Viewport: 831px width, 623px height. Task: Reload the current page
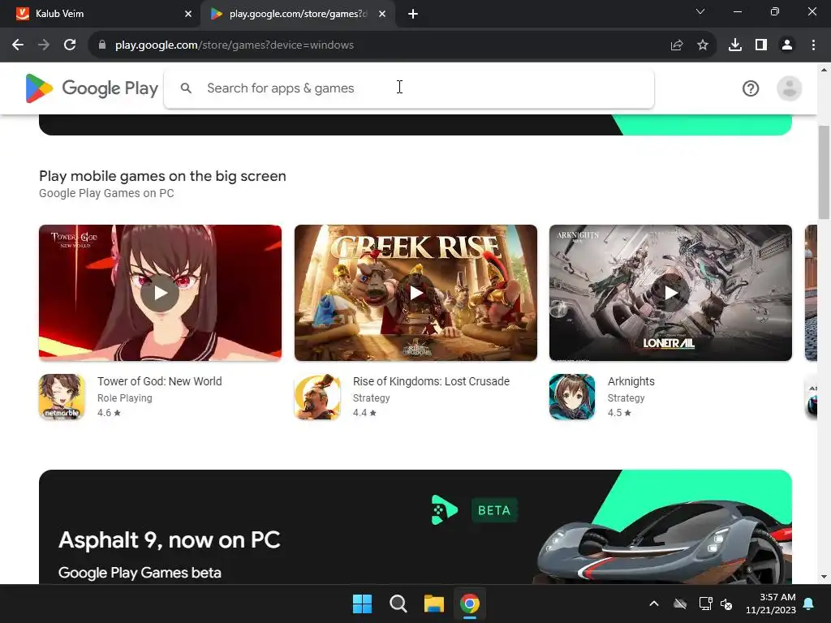(70, 45)
